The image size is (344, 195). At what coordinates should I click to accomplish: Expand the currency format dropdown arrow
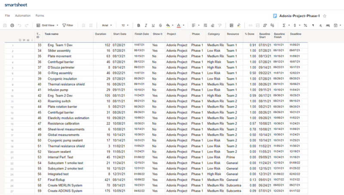[300, 25]
